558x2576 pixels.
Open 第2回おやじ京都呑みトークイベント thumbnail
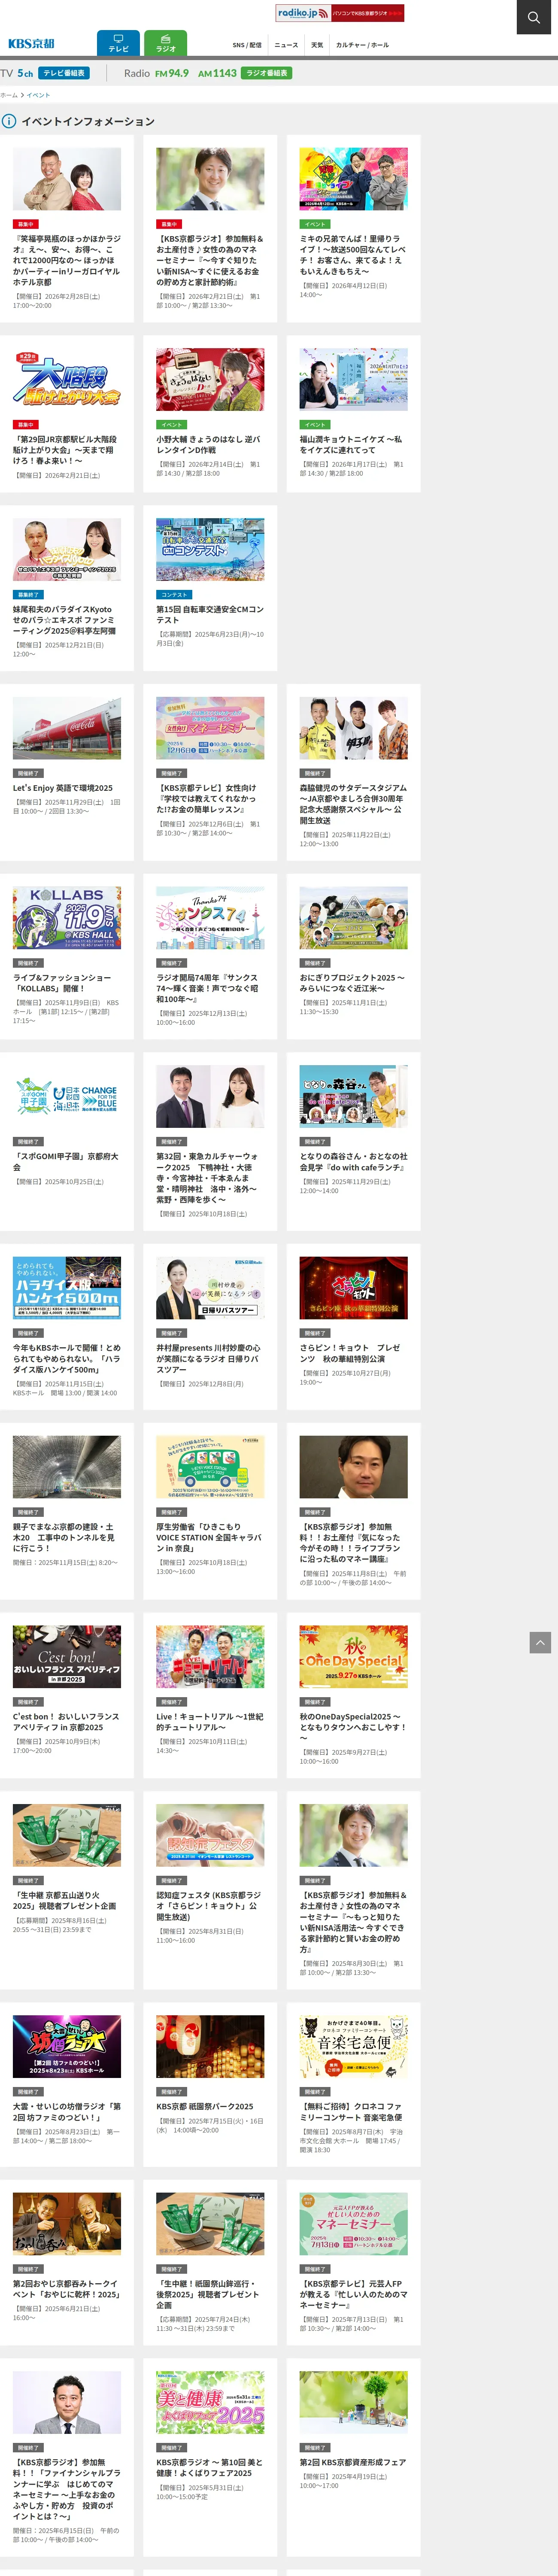pos(67,2224)
